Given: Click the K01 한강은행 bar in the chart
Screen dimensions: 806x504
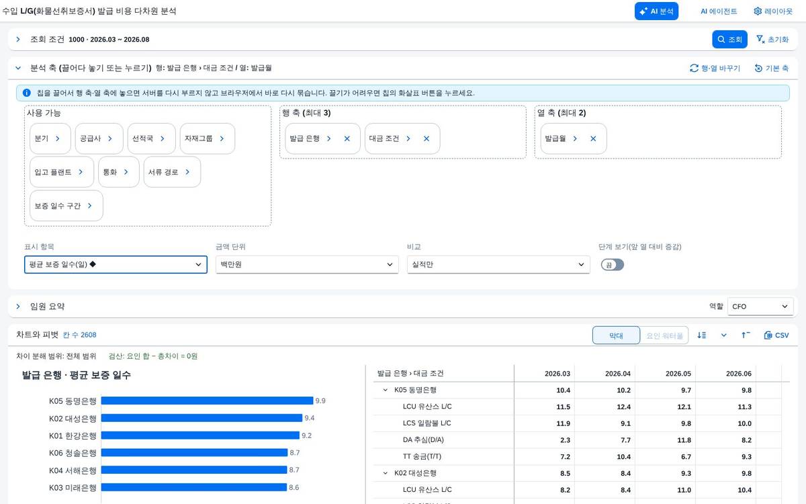Looking at the screenshot, I should point(199,435).
